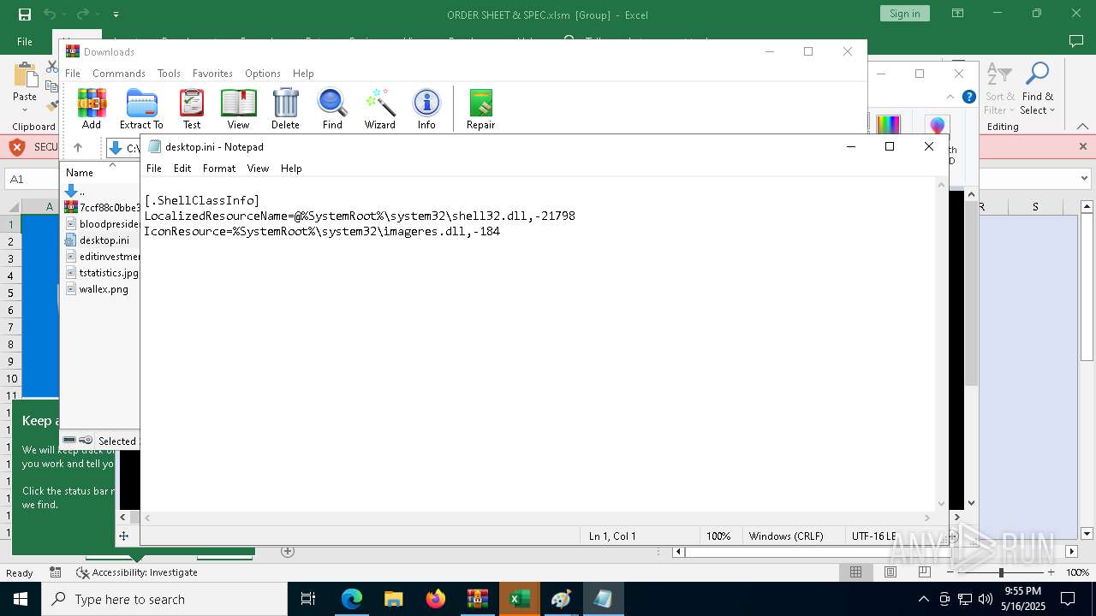Open WinRAR Tools menu

click(x=169, y=74)
